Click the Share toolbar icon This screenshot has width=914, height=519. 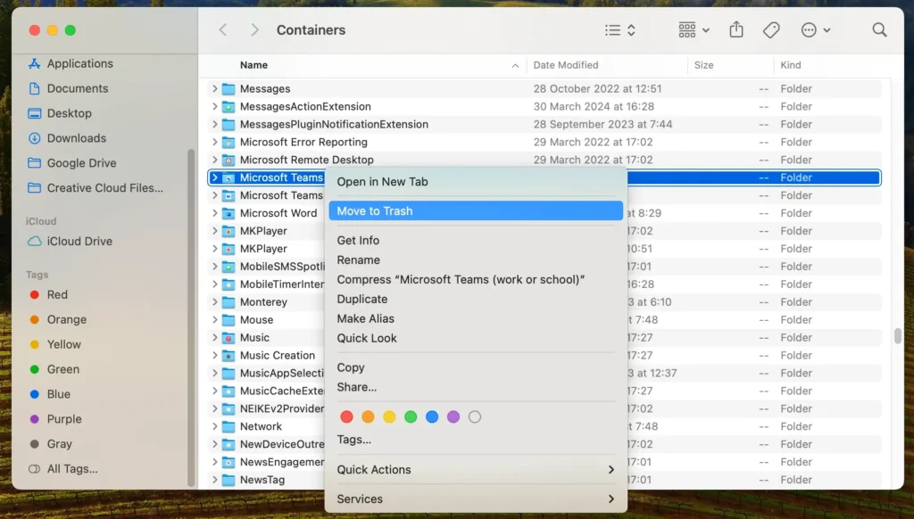[x=736, y=29]
